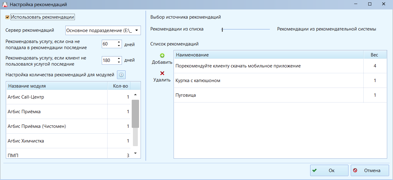Sort by 'Наименование' column header
This screenshot has height=180, width=393.
tap(269, 55)
